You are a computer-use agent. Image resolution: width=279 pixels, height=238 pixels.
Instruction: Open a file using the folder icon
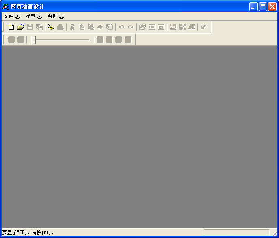(20, 27)
